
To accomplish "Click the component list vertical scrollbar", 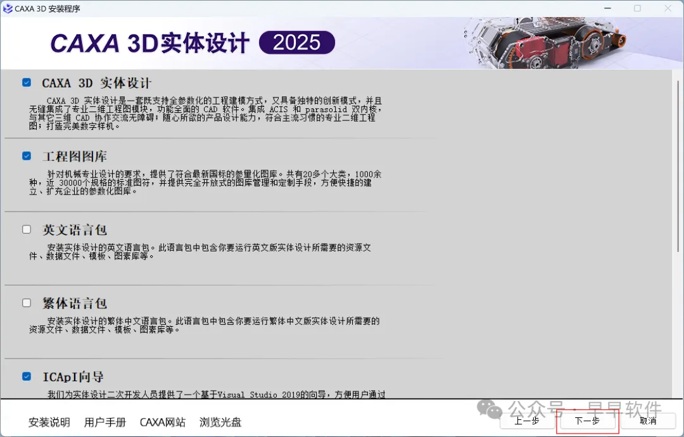I will pyautogui.click(x=678, y=166).
